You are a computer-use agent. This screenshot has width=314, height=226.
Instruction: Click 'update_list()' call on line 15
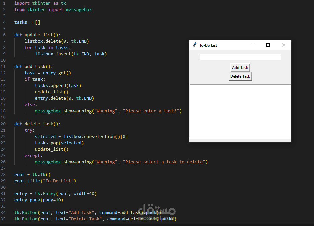pyautogui.click(x=52, y=92)
